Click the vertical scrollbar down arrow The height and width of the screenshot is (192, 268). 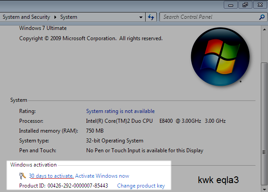[264, 189]
